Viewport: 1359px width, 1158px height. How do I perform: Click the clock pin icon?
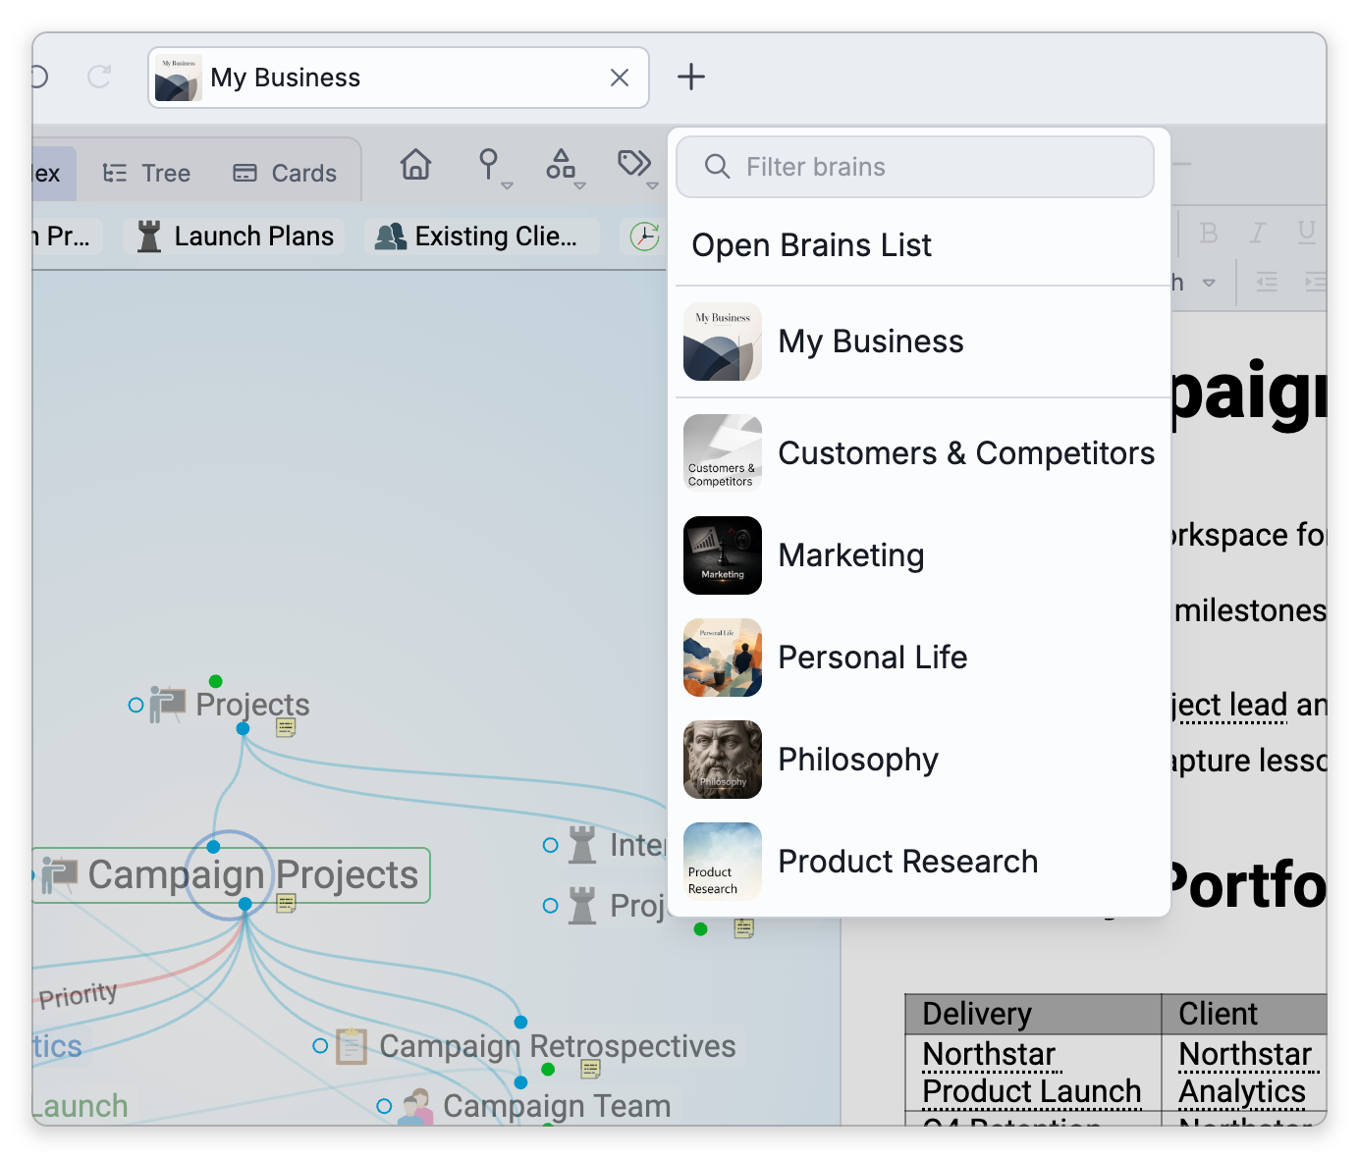point(644,237)
